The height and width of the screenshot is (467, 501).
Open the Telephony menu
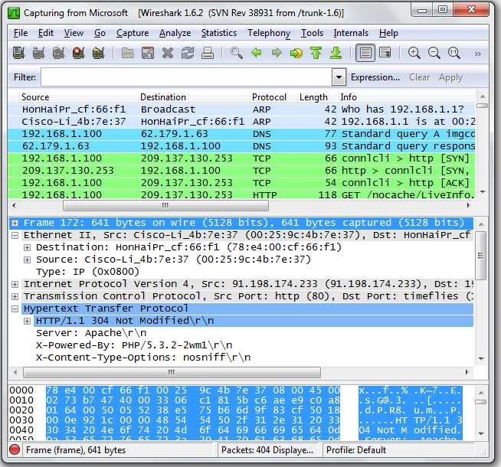point(269,33)
